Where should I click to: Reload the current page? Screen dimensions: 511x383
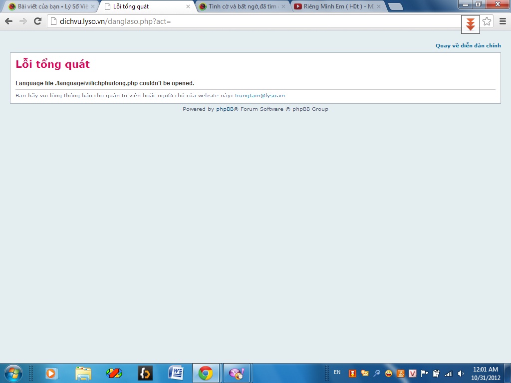[x=37, y=21]
